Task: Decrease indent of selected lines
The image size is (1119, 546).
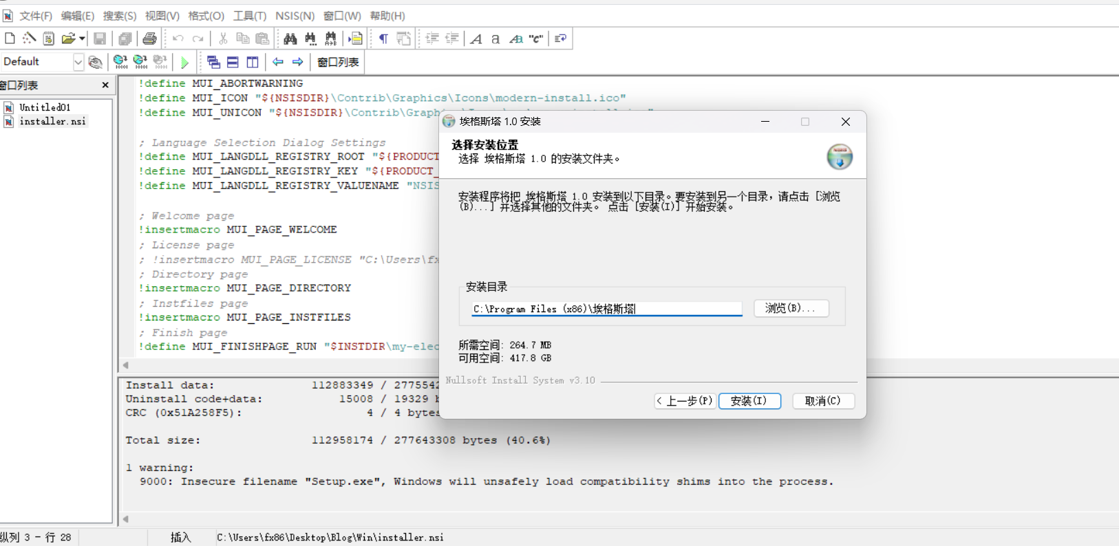Action: 452,39
